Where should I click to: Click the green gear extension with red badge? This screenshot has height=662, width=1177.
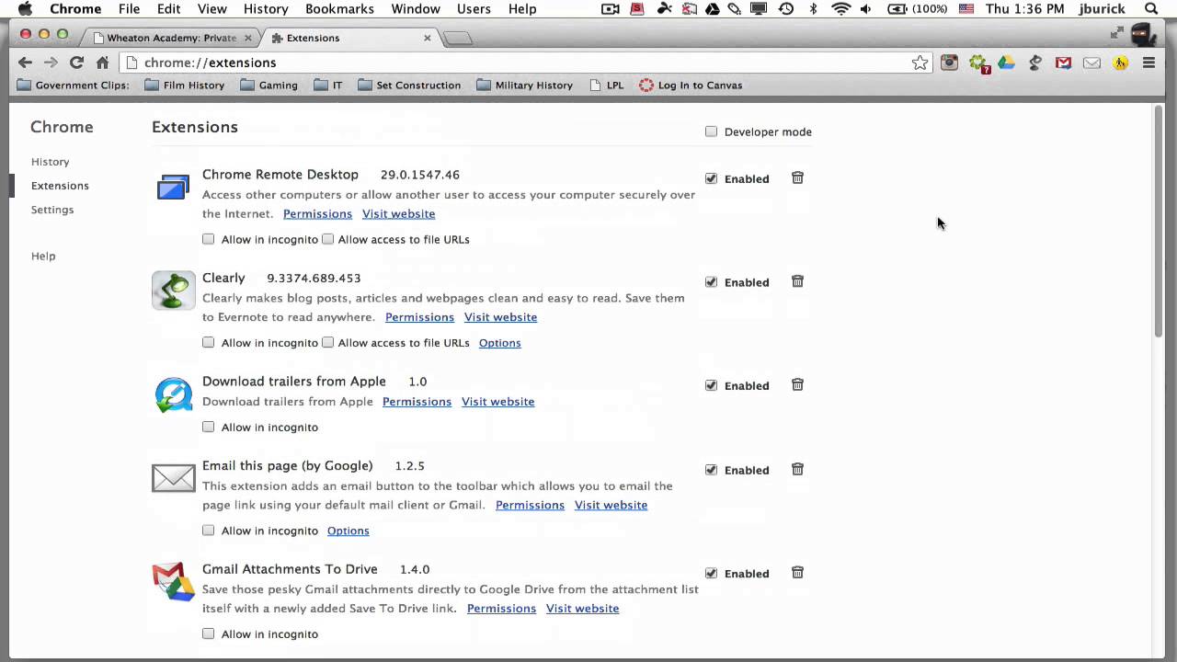point(978,63)
